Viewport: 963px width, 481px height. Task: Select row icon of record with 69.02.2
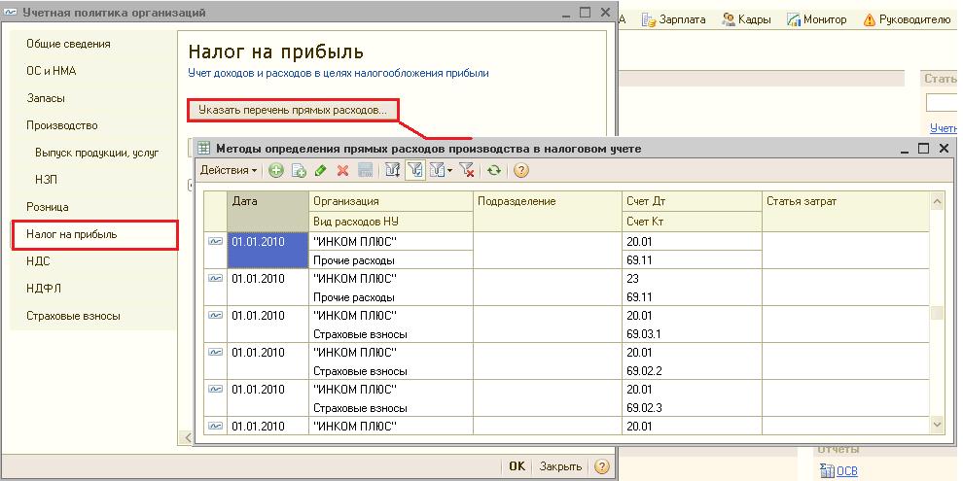click(x=215, y=352)
